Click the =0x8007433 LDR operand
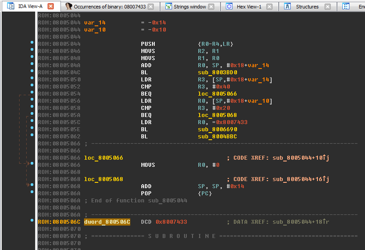Screen dimensions: 365x250 point(230,122)
